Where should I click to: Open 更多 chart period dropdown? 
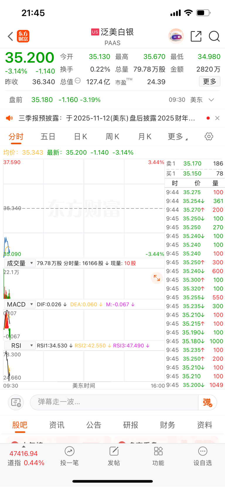[178, 137]
